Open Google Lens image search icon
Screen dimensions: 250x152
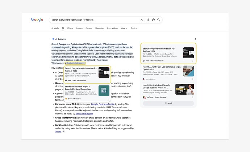click(x=153, y=20)
